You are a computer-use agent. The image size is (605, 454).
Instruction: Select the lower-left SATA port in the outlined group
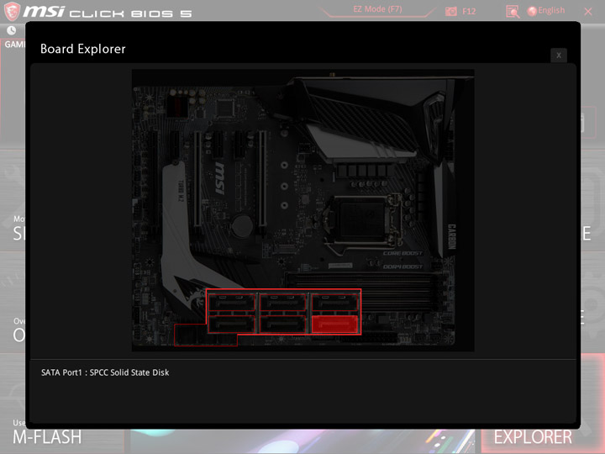[232, 324]
